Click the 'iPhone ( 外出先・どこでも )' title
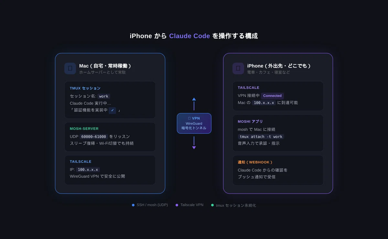 279,66
